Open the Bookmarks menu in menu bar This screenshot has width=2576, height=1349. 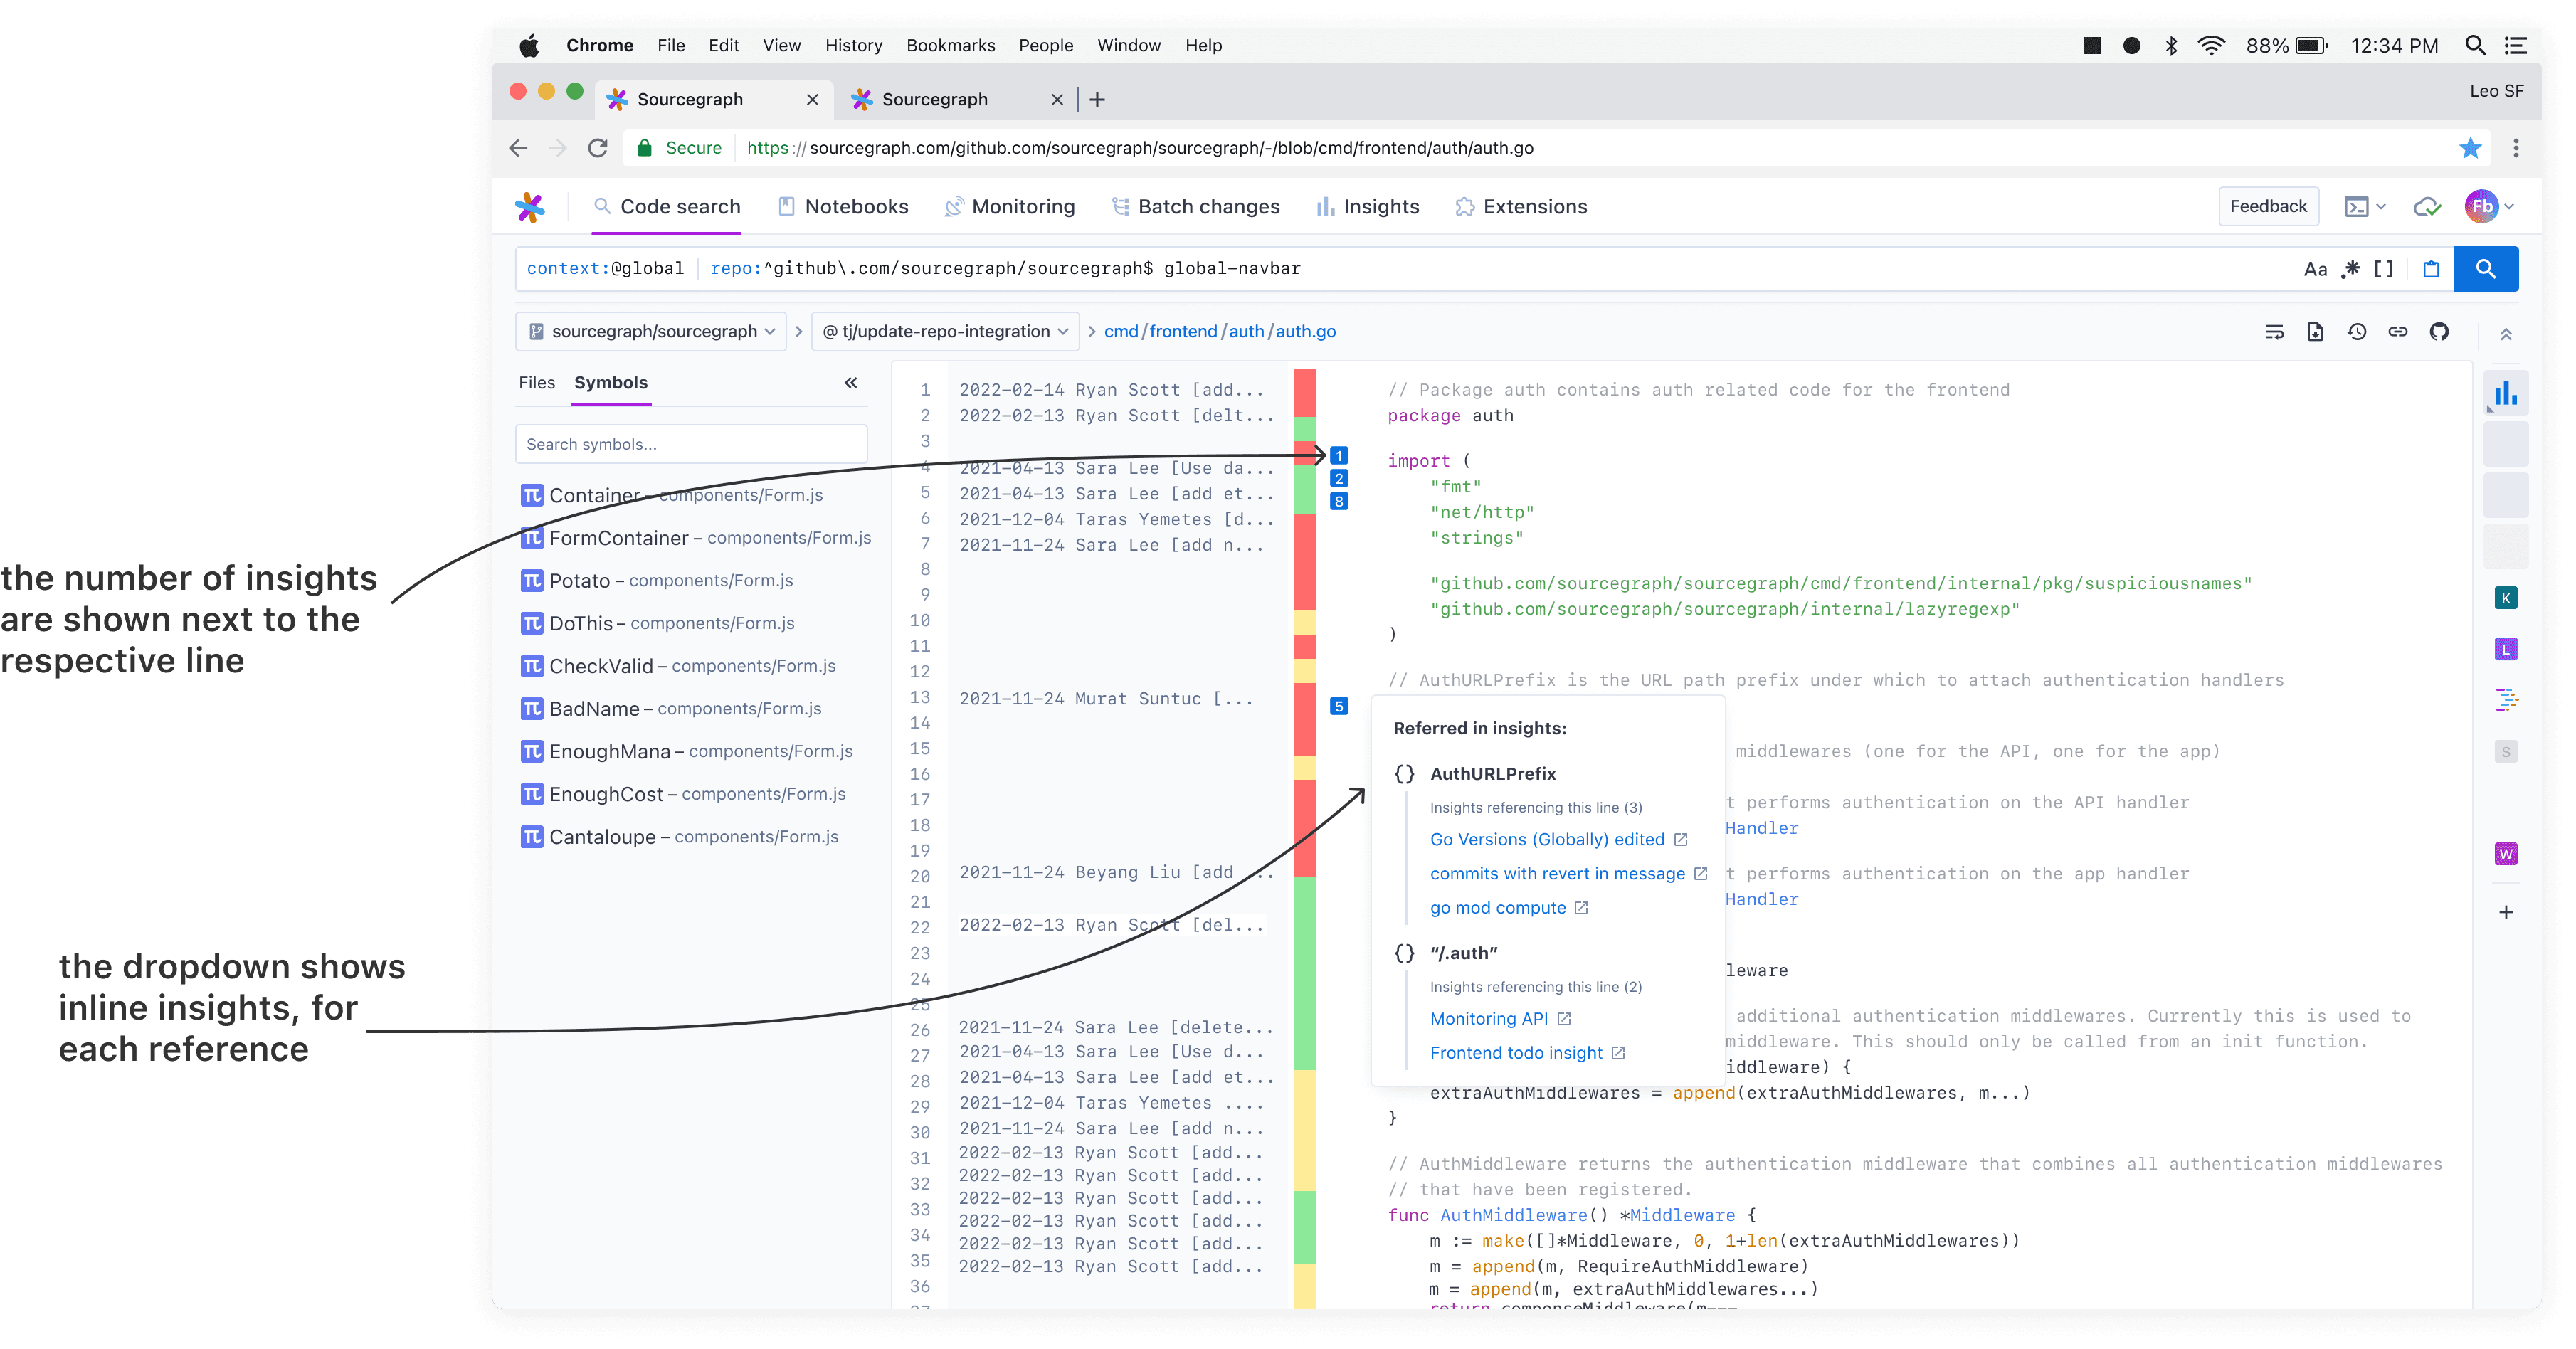pyautogui.click(x=950, y=46)
